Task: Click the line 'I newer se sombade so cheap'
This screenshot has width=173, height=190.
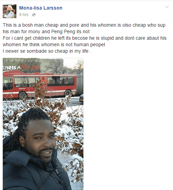Action: pyautogui.click(x=47, y=51)
